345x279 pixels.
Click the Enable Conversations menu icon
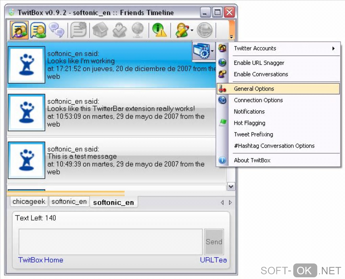pyautogui.click(x=222, y=74)
